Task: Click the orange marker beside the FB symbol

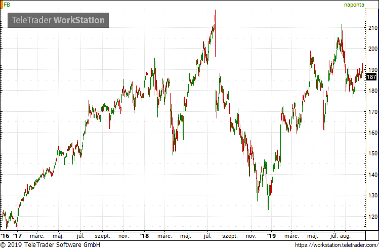Action: pos(2,5)
